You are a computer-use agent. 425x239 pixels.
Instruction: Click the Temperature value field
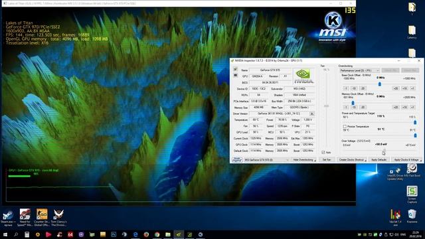256,119
